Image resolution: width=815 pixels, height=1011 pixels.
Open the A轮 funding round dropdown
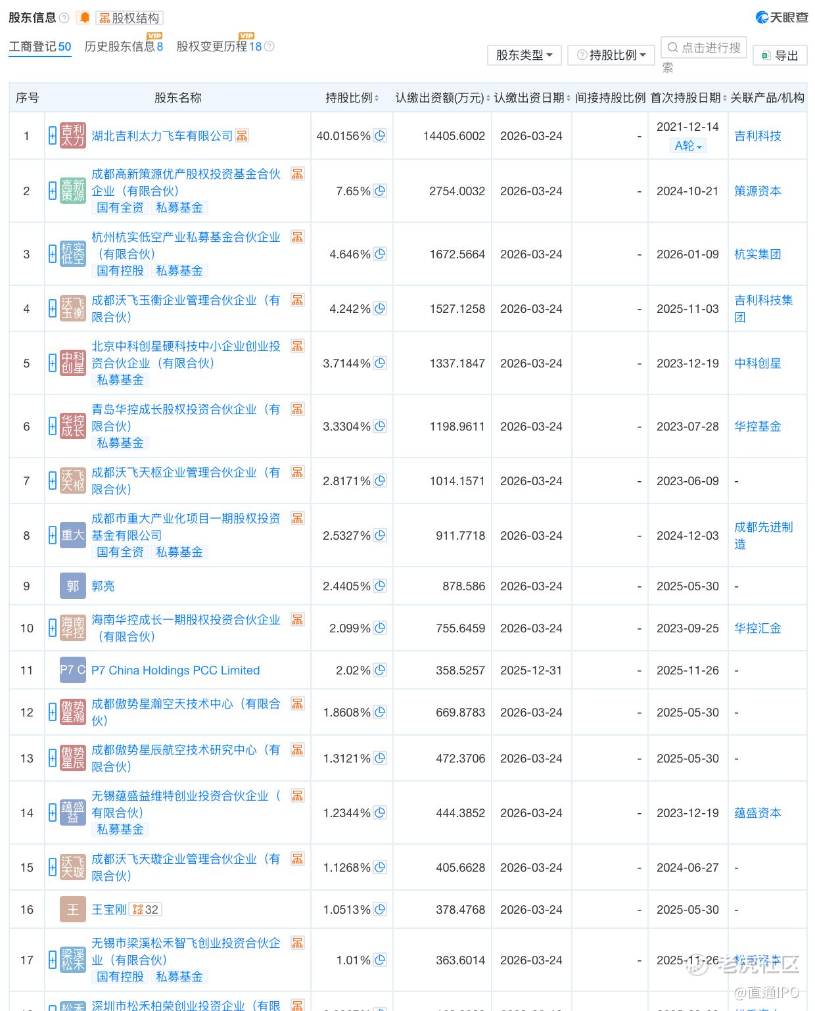pos(688,146)
